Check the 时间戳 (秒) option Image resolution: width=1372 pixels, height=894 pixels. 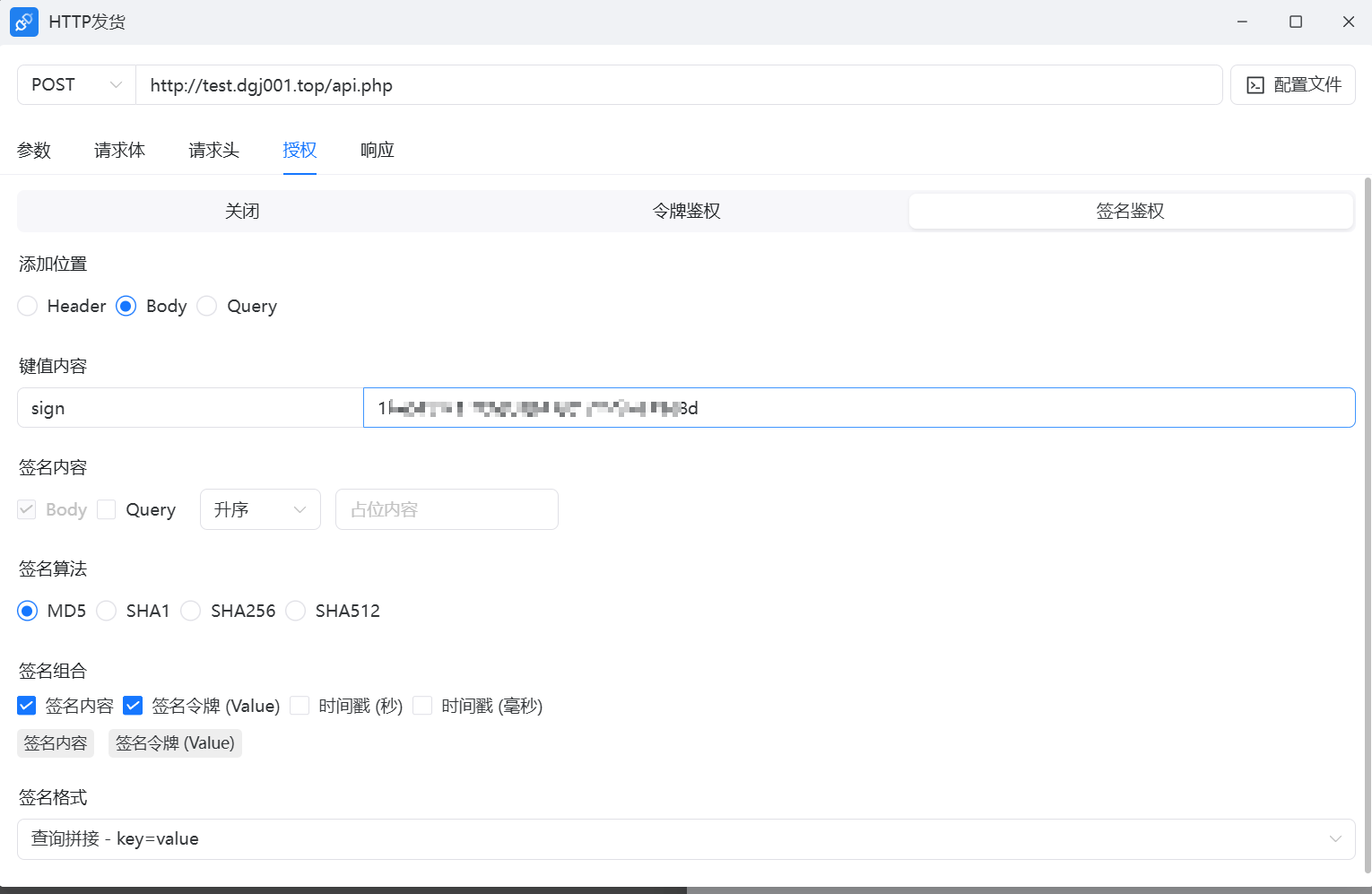point(300,707)
